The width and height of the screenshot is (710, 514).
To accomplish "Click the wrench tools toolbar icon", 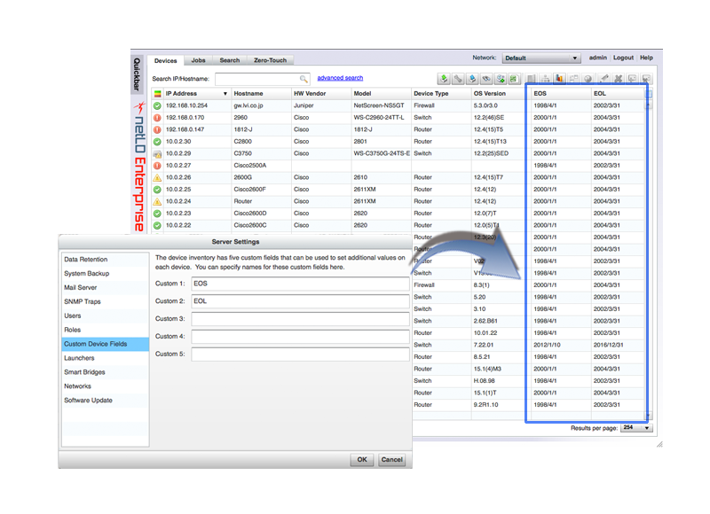I will coord(458,79).
